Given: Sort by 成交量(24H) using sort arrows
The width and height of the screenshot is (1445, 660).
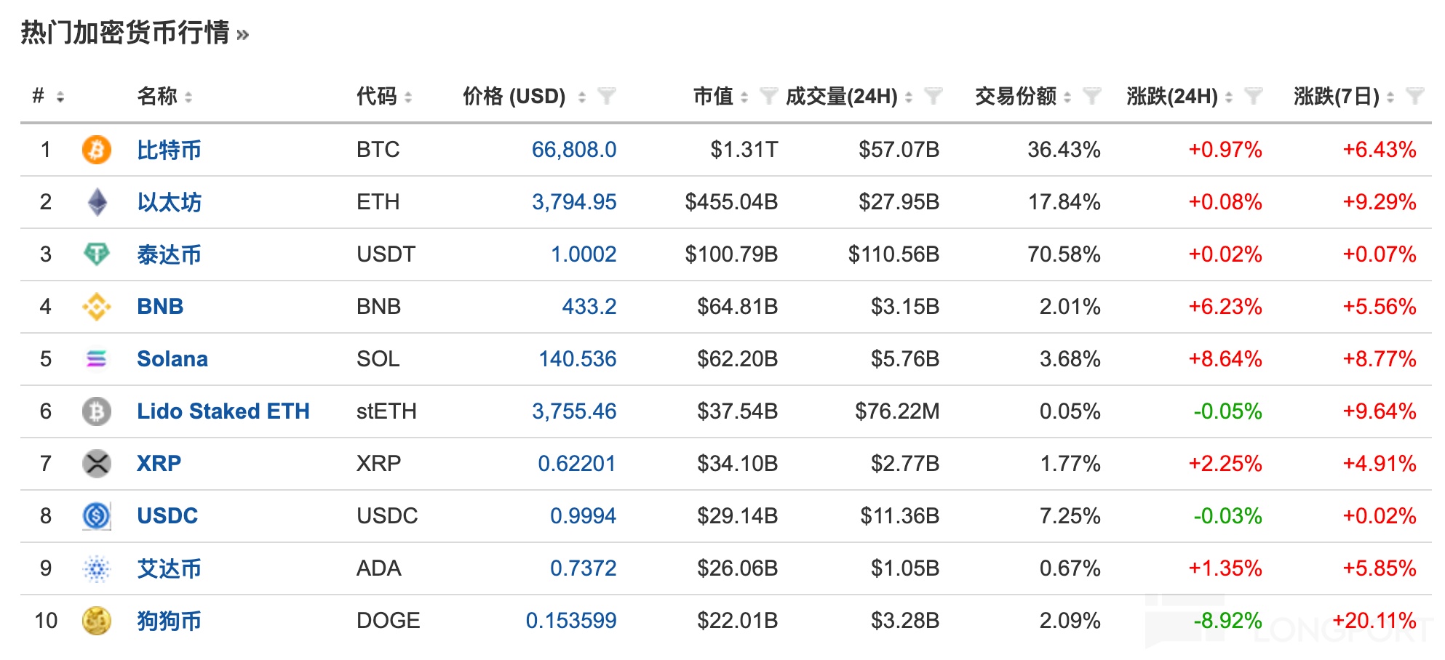Looking at the screenshot, I should point(909,97).
